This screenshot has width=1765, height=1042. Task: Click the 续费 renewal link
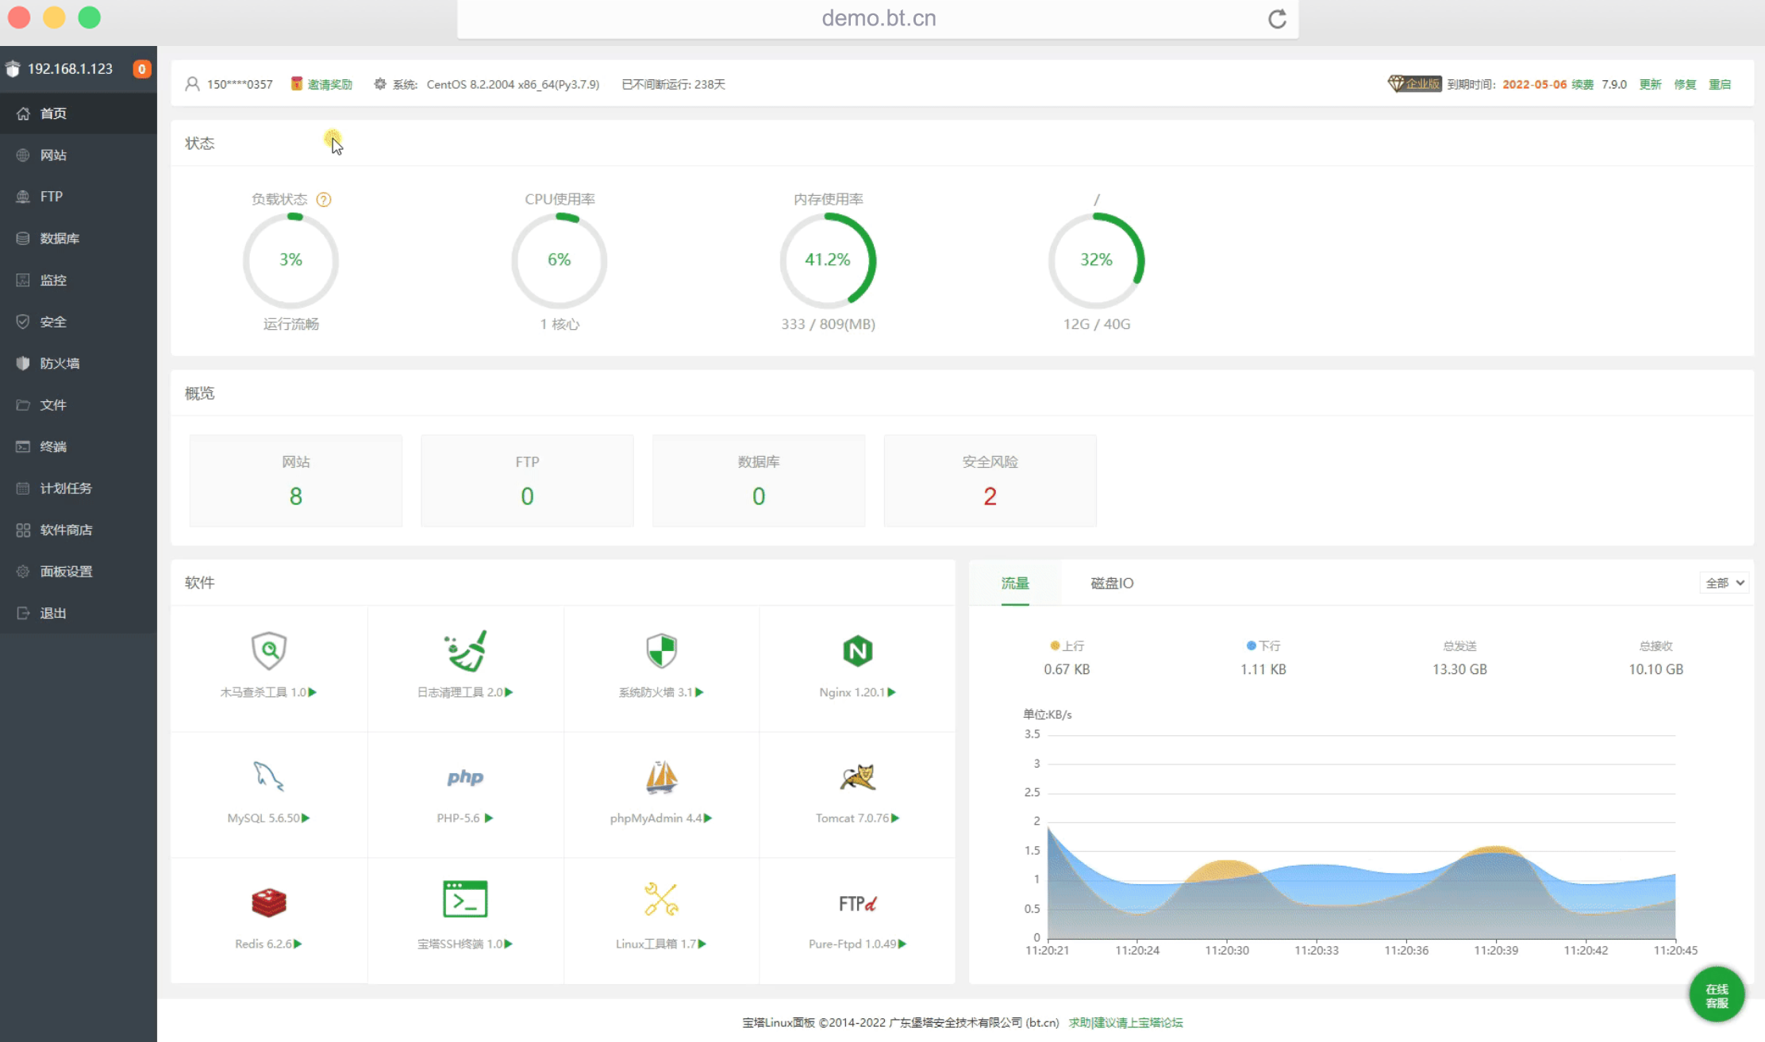pos(1582,85)
